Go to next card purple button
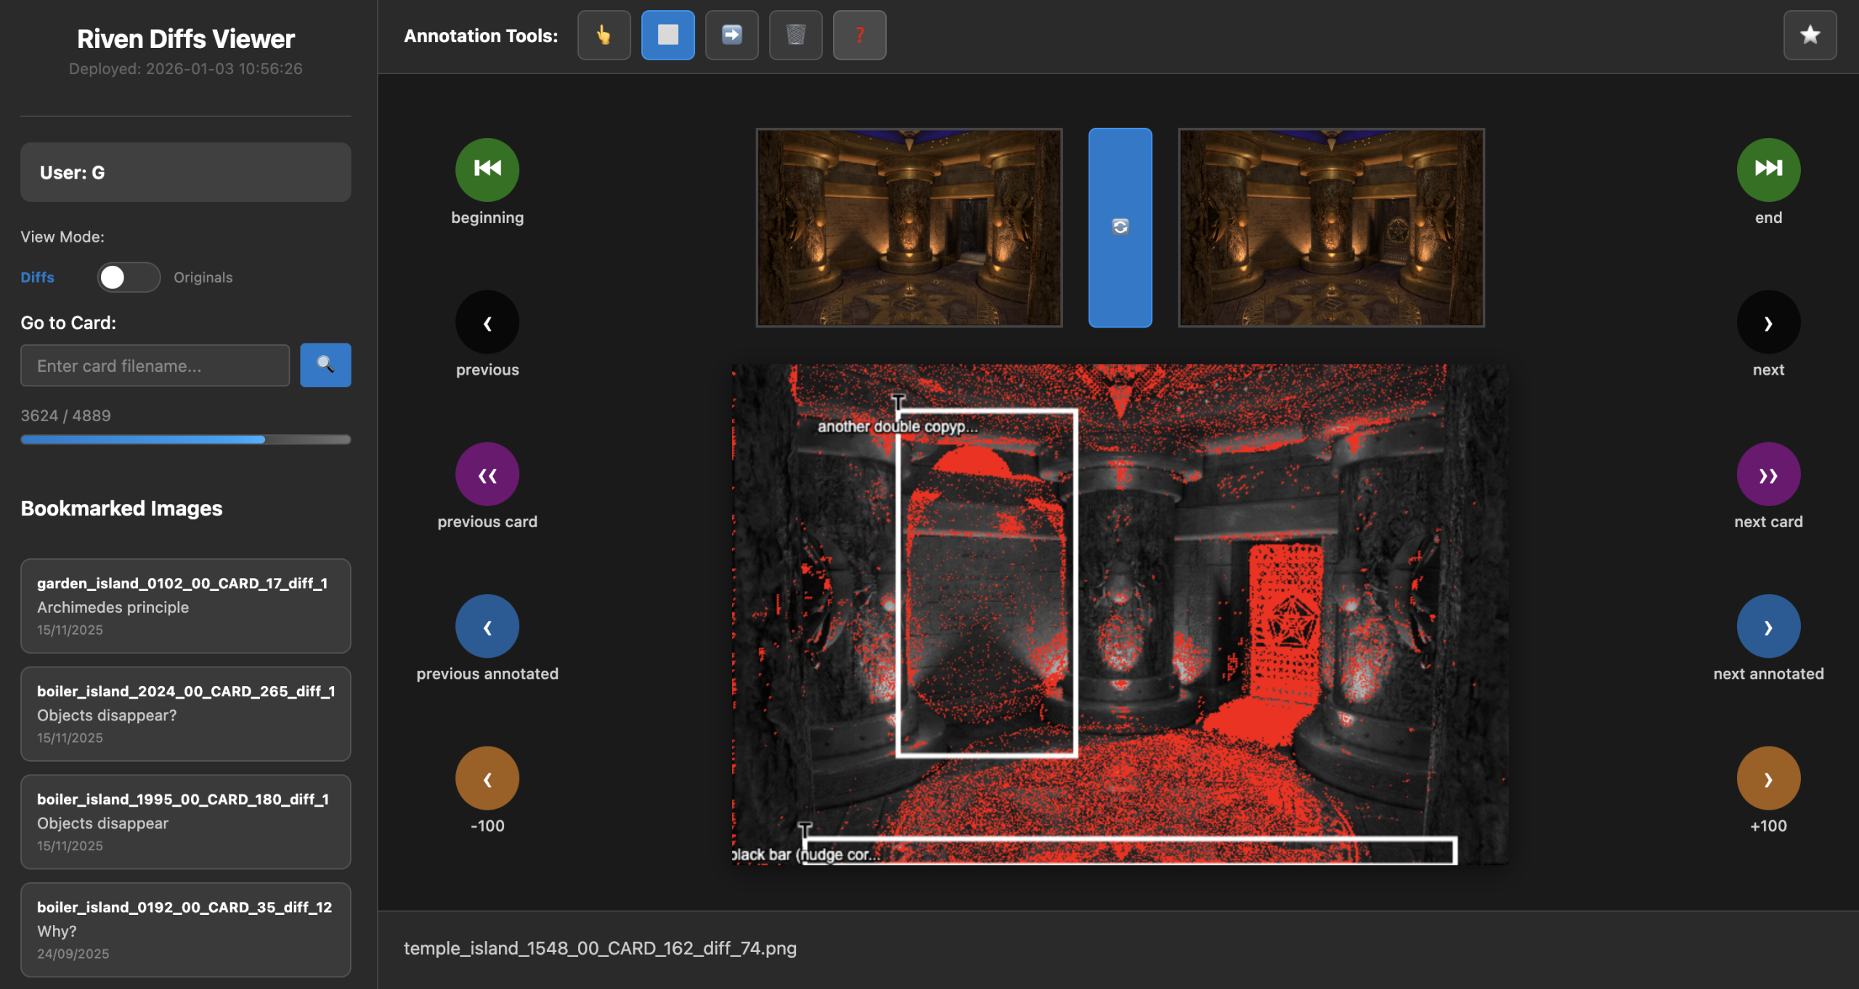This screenshot has height=989, width=1859. [1768, 474]
